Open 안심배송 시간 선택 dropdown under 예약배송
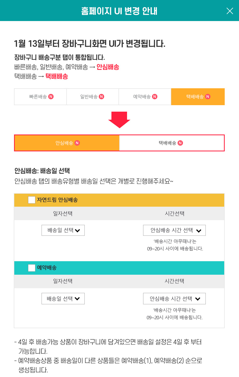The image size is (239, 377). 174,299
